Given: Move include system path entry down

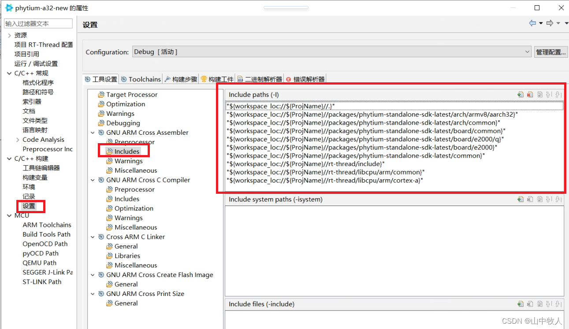Looking at the screenshot, I should tap(558, 200).
